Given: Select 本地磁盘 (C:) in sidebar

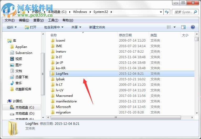Looking at the screenshot, I should coord(22,107).
